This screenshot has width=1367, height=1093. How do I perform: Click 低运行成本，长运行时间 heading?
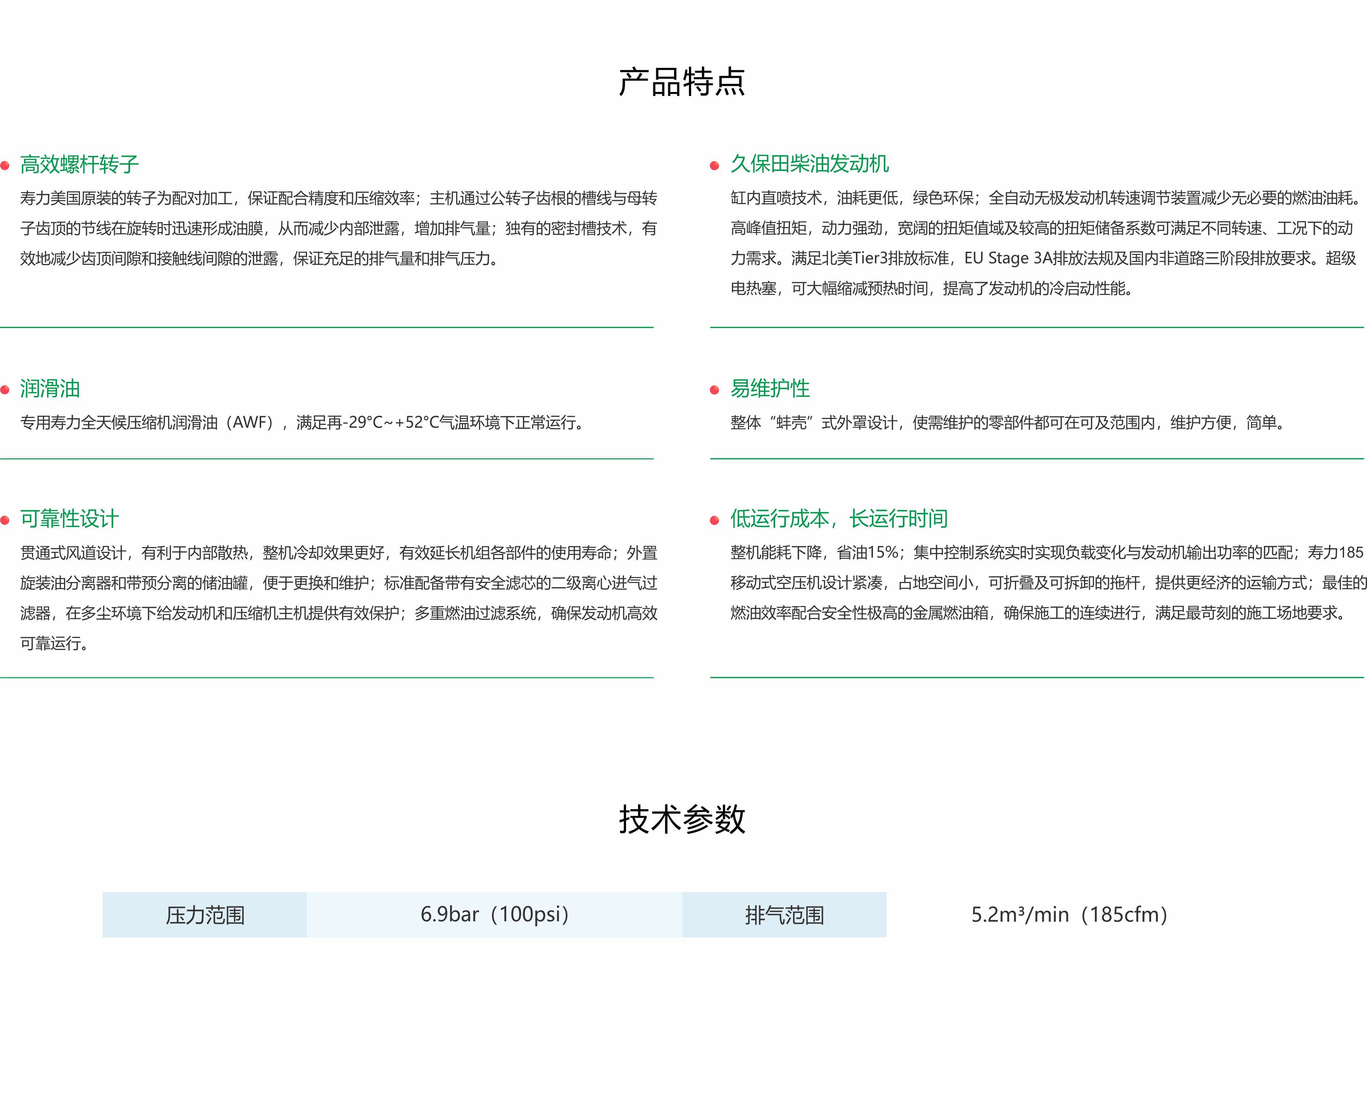coord(838,519)
